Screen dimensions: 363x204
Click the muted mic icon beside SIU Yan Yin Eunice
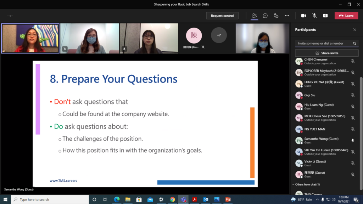[x=353, y=152]
